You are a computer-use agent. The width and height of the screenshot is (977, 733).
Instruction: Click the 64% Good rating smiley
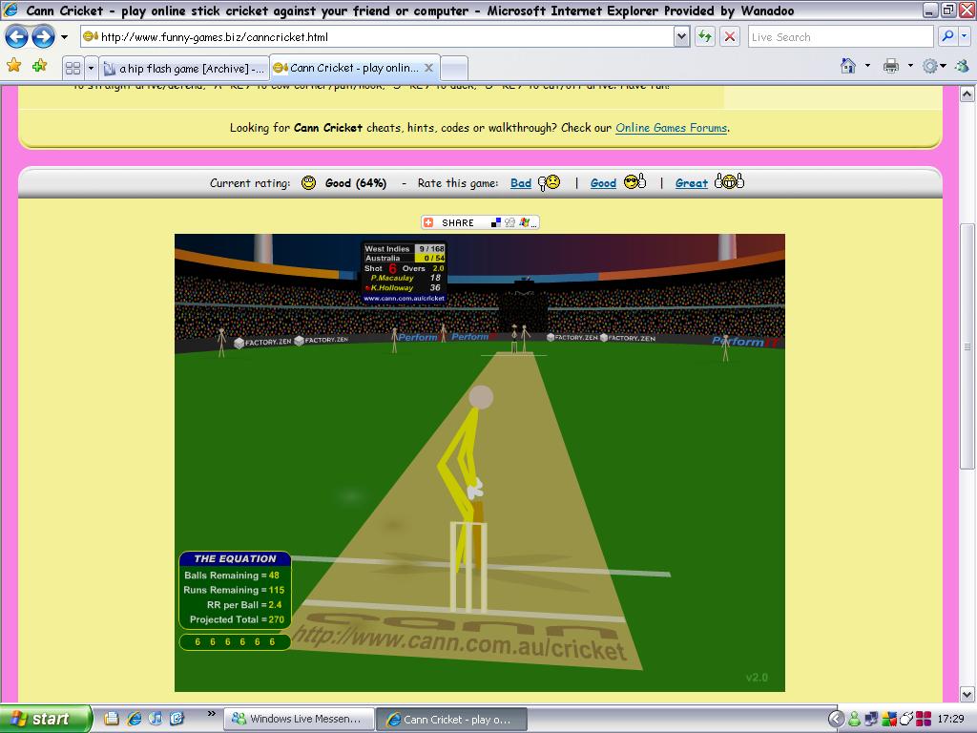point(310,182)
